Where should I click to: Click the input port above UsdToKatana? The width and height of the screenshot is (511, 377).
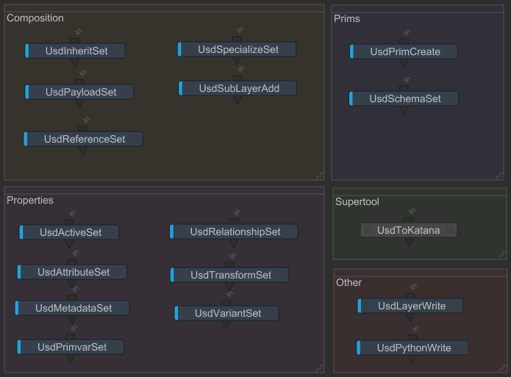(409, 219)
